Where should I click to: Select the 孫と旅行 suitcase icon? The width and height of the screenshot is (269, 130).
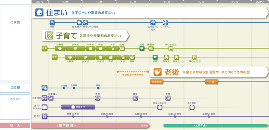[192, 107]
